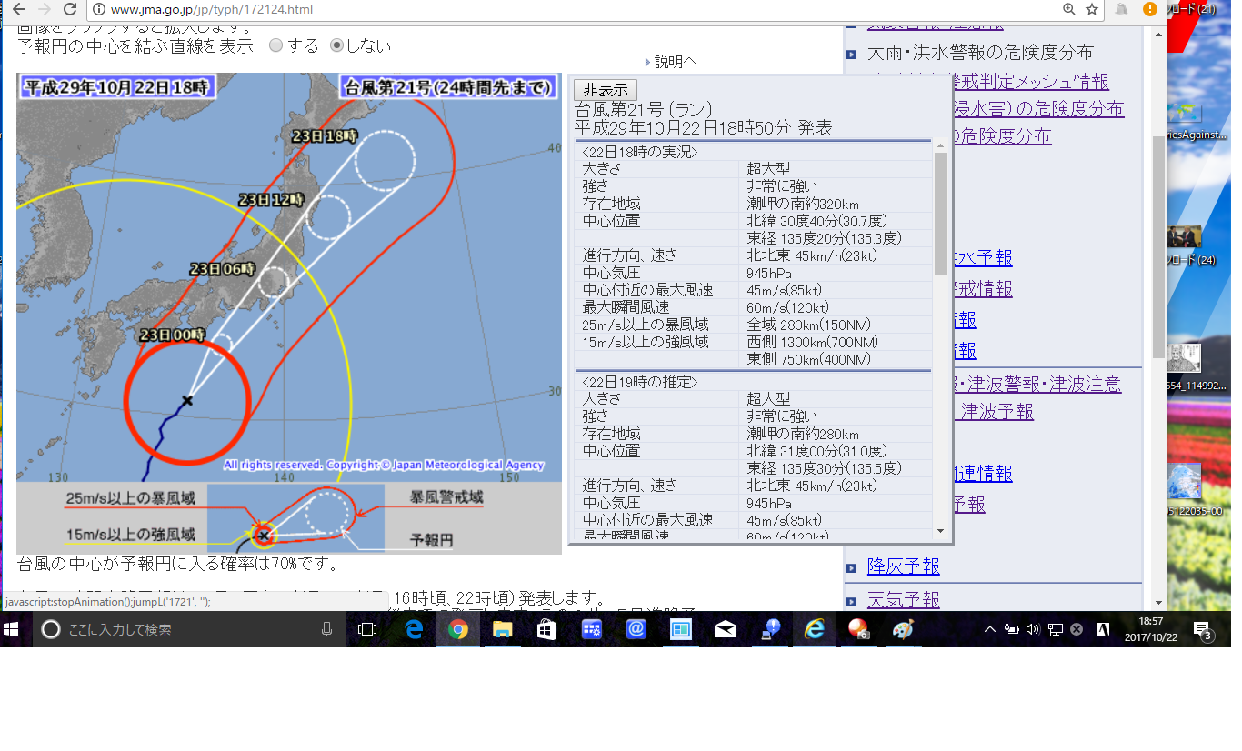
Task: Open Paint palette icon in taskbar
Action: 903,629
